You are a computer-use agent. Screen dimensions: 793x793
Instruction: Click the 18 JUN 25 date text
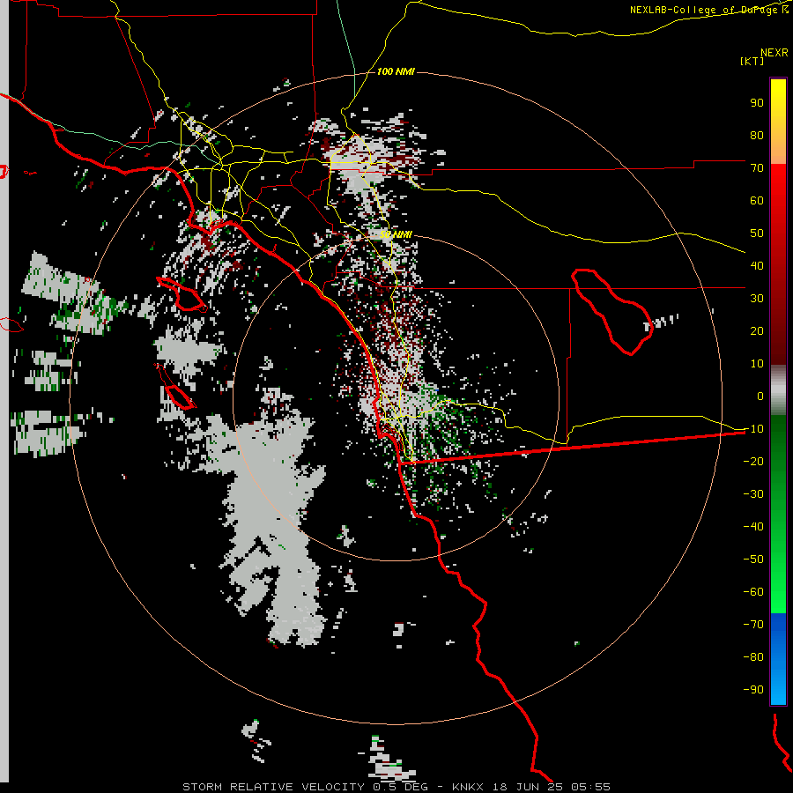click(x=528, y=787)
